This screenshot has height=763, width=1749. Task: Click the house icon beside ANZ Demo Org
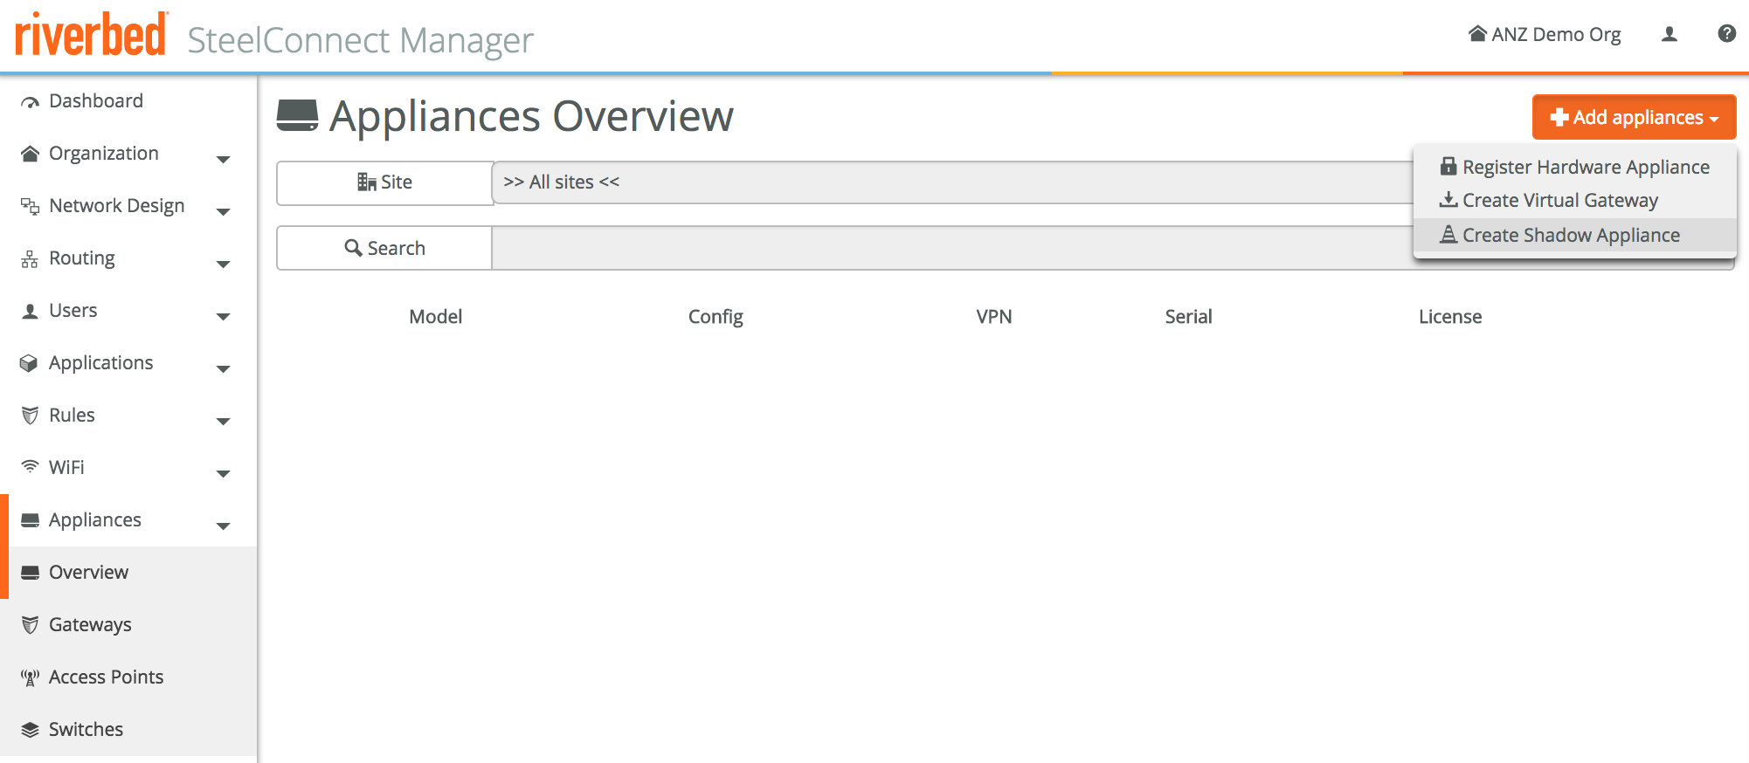click(1477, 34)
